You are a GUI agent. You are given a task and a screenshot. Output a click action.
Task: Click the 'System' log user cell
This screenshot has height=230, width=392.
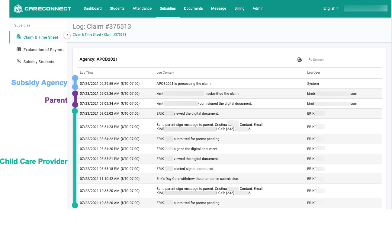tap(313, 84)
